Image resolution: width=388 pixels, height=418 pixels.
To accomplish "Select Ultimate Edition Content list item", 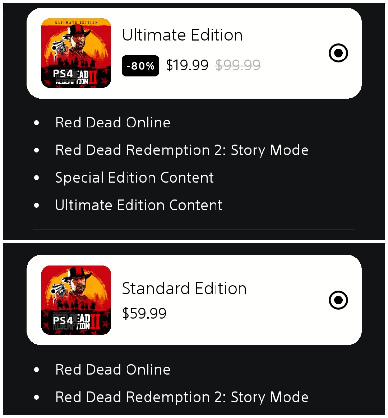I will [x=139, y=205].
